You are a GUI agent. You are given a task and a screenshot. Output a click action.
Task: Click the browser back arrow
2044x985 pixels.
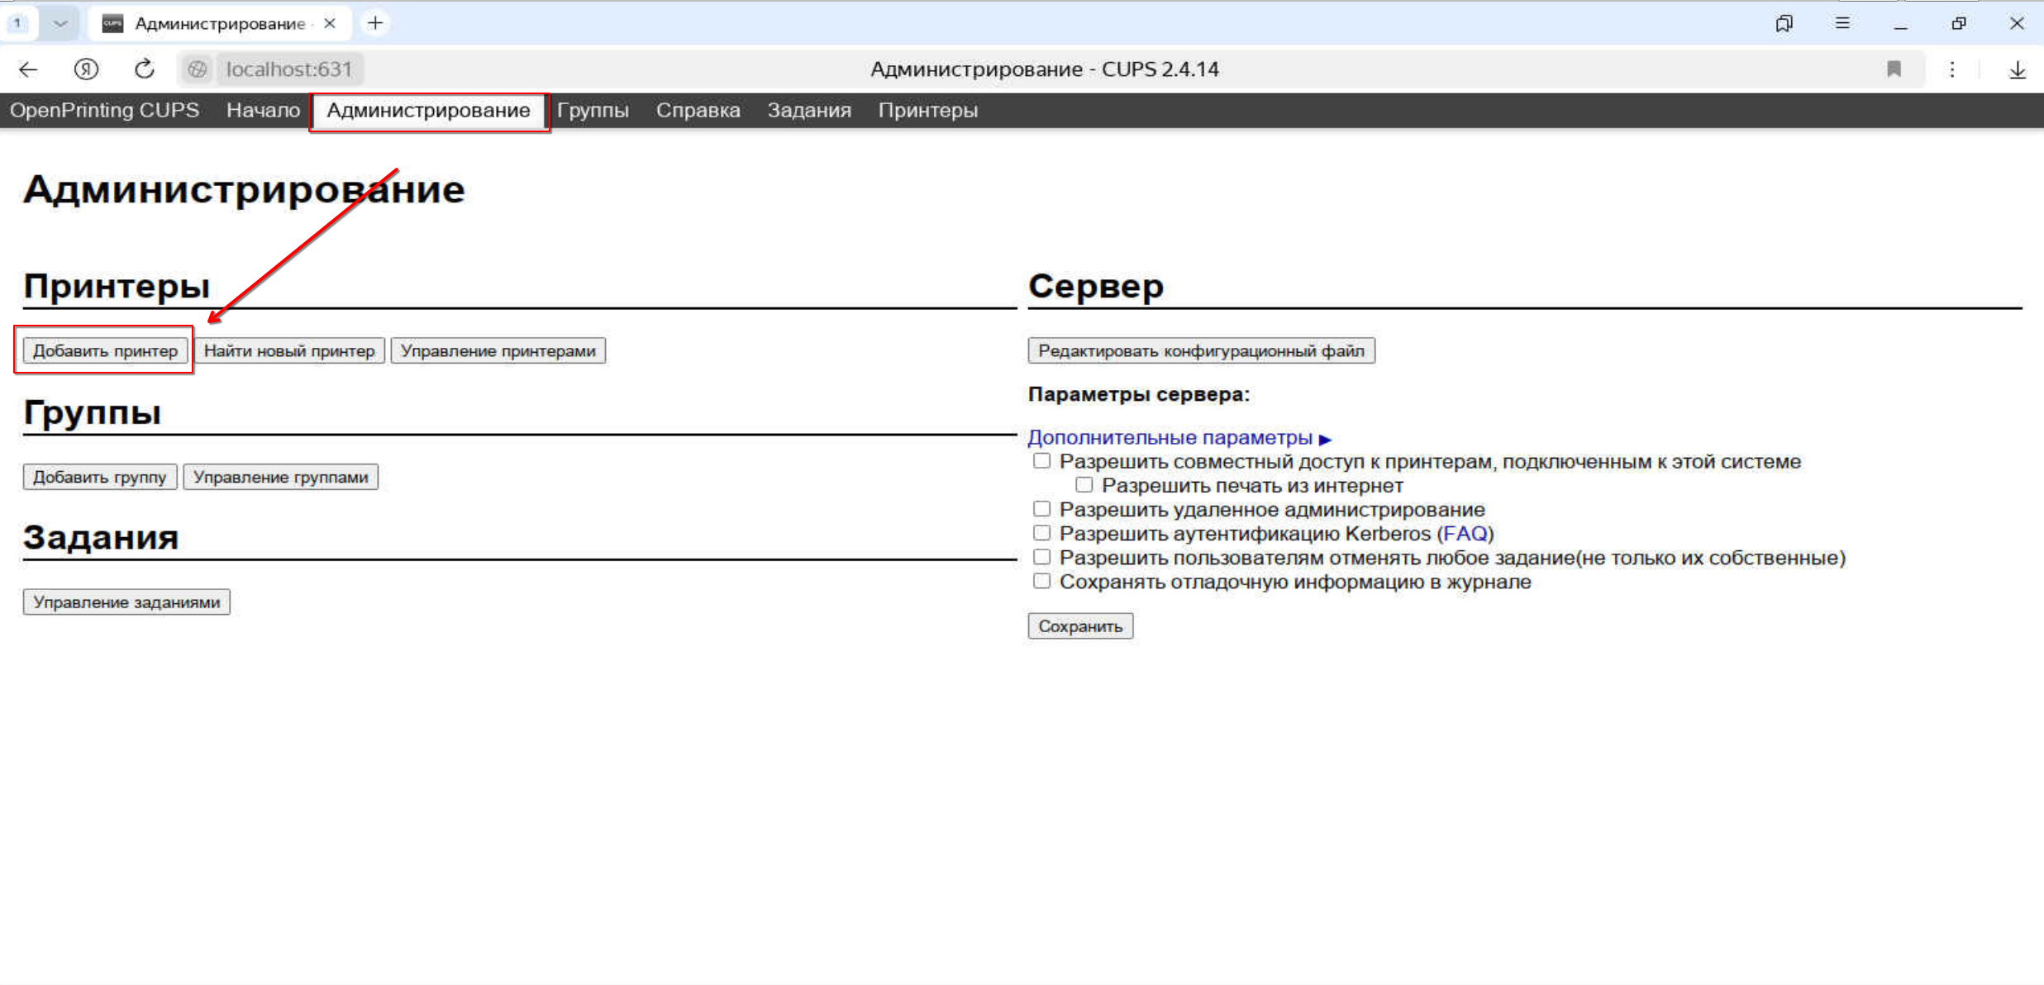(x=28, y=69)
